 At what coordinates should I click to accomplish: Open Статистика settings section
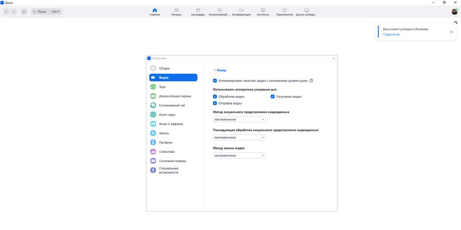[x=173, y=152]
